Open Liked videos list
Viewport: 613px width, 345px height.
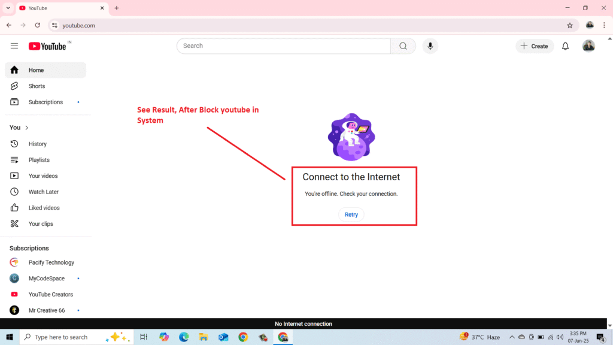coord(45,208)
